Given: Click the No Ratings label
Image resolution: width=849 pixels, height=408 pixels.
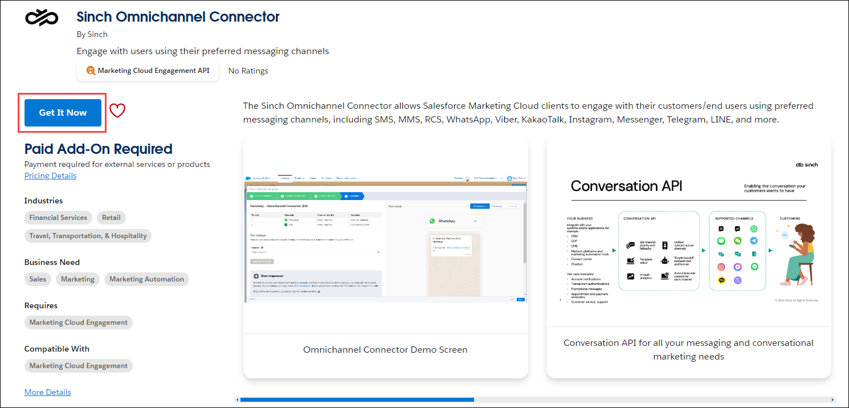Looking at the screenshot, I should click(248, 71).
